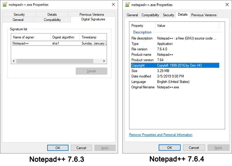Click Notepad++ icon in left window title bar
The height and width of the screenshot is (166, 232).
tap(5, 5)
